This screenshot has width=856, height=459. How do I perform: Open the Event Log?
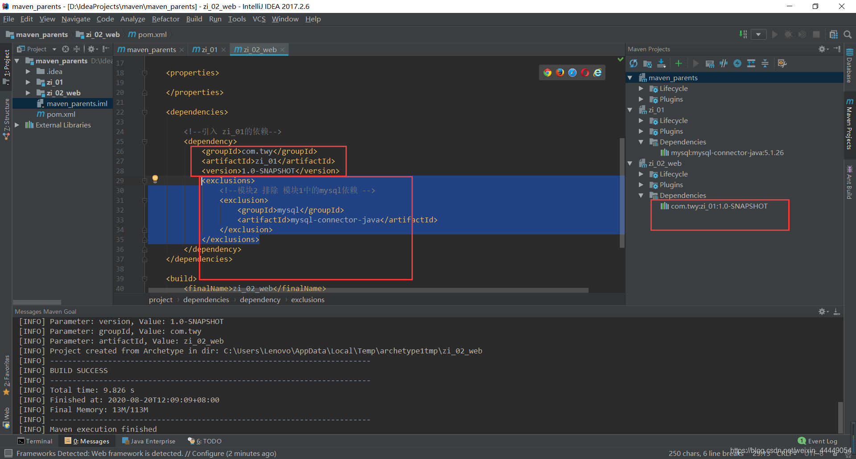point(818,441)
